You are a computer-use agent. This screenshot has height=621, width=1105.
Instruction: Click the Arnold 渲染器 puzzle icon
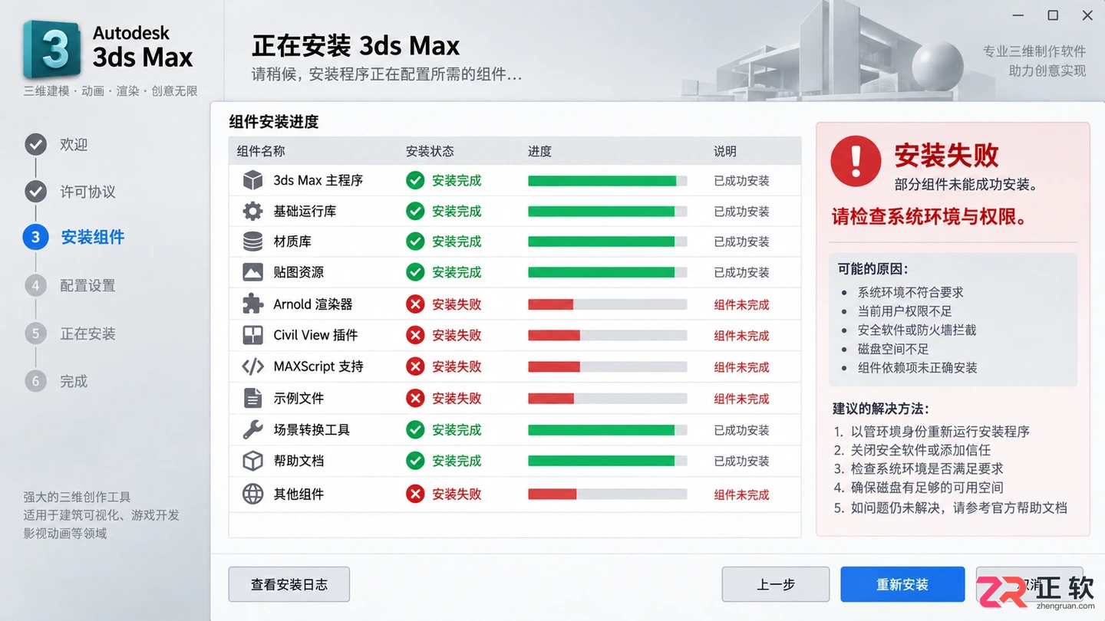tap(252, 304)
